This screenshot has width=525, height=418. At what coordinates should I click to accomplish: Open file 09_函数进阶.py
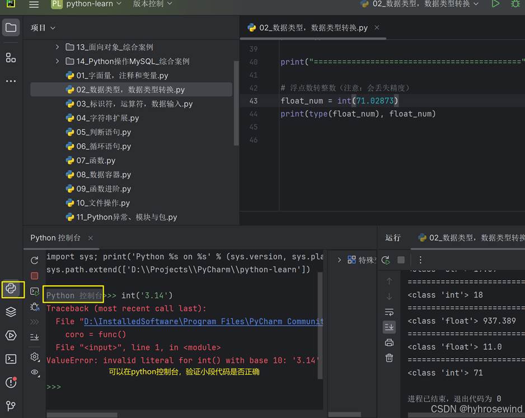[99, 189]
